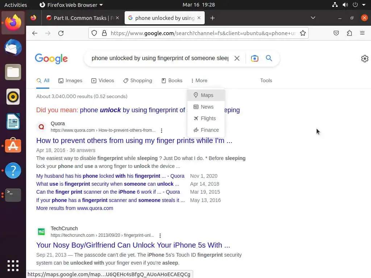Open Firefox Web Browser app menu
371x278 pixels.
coord(71,5)
